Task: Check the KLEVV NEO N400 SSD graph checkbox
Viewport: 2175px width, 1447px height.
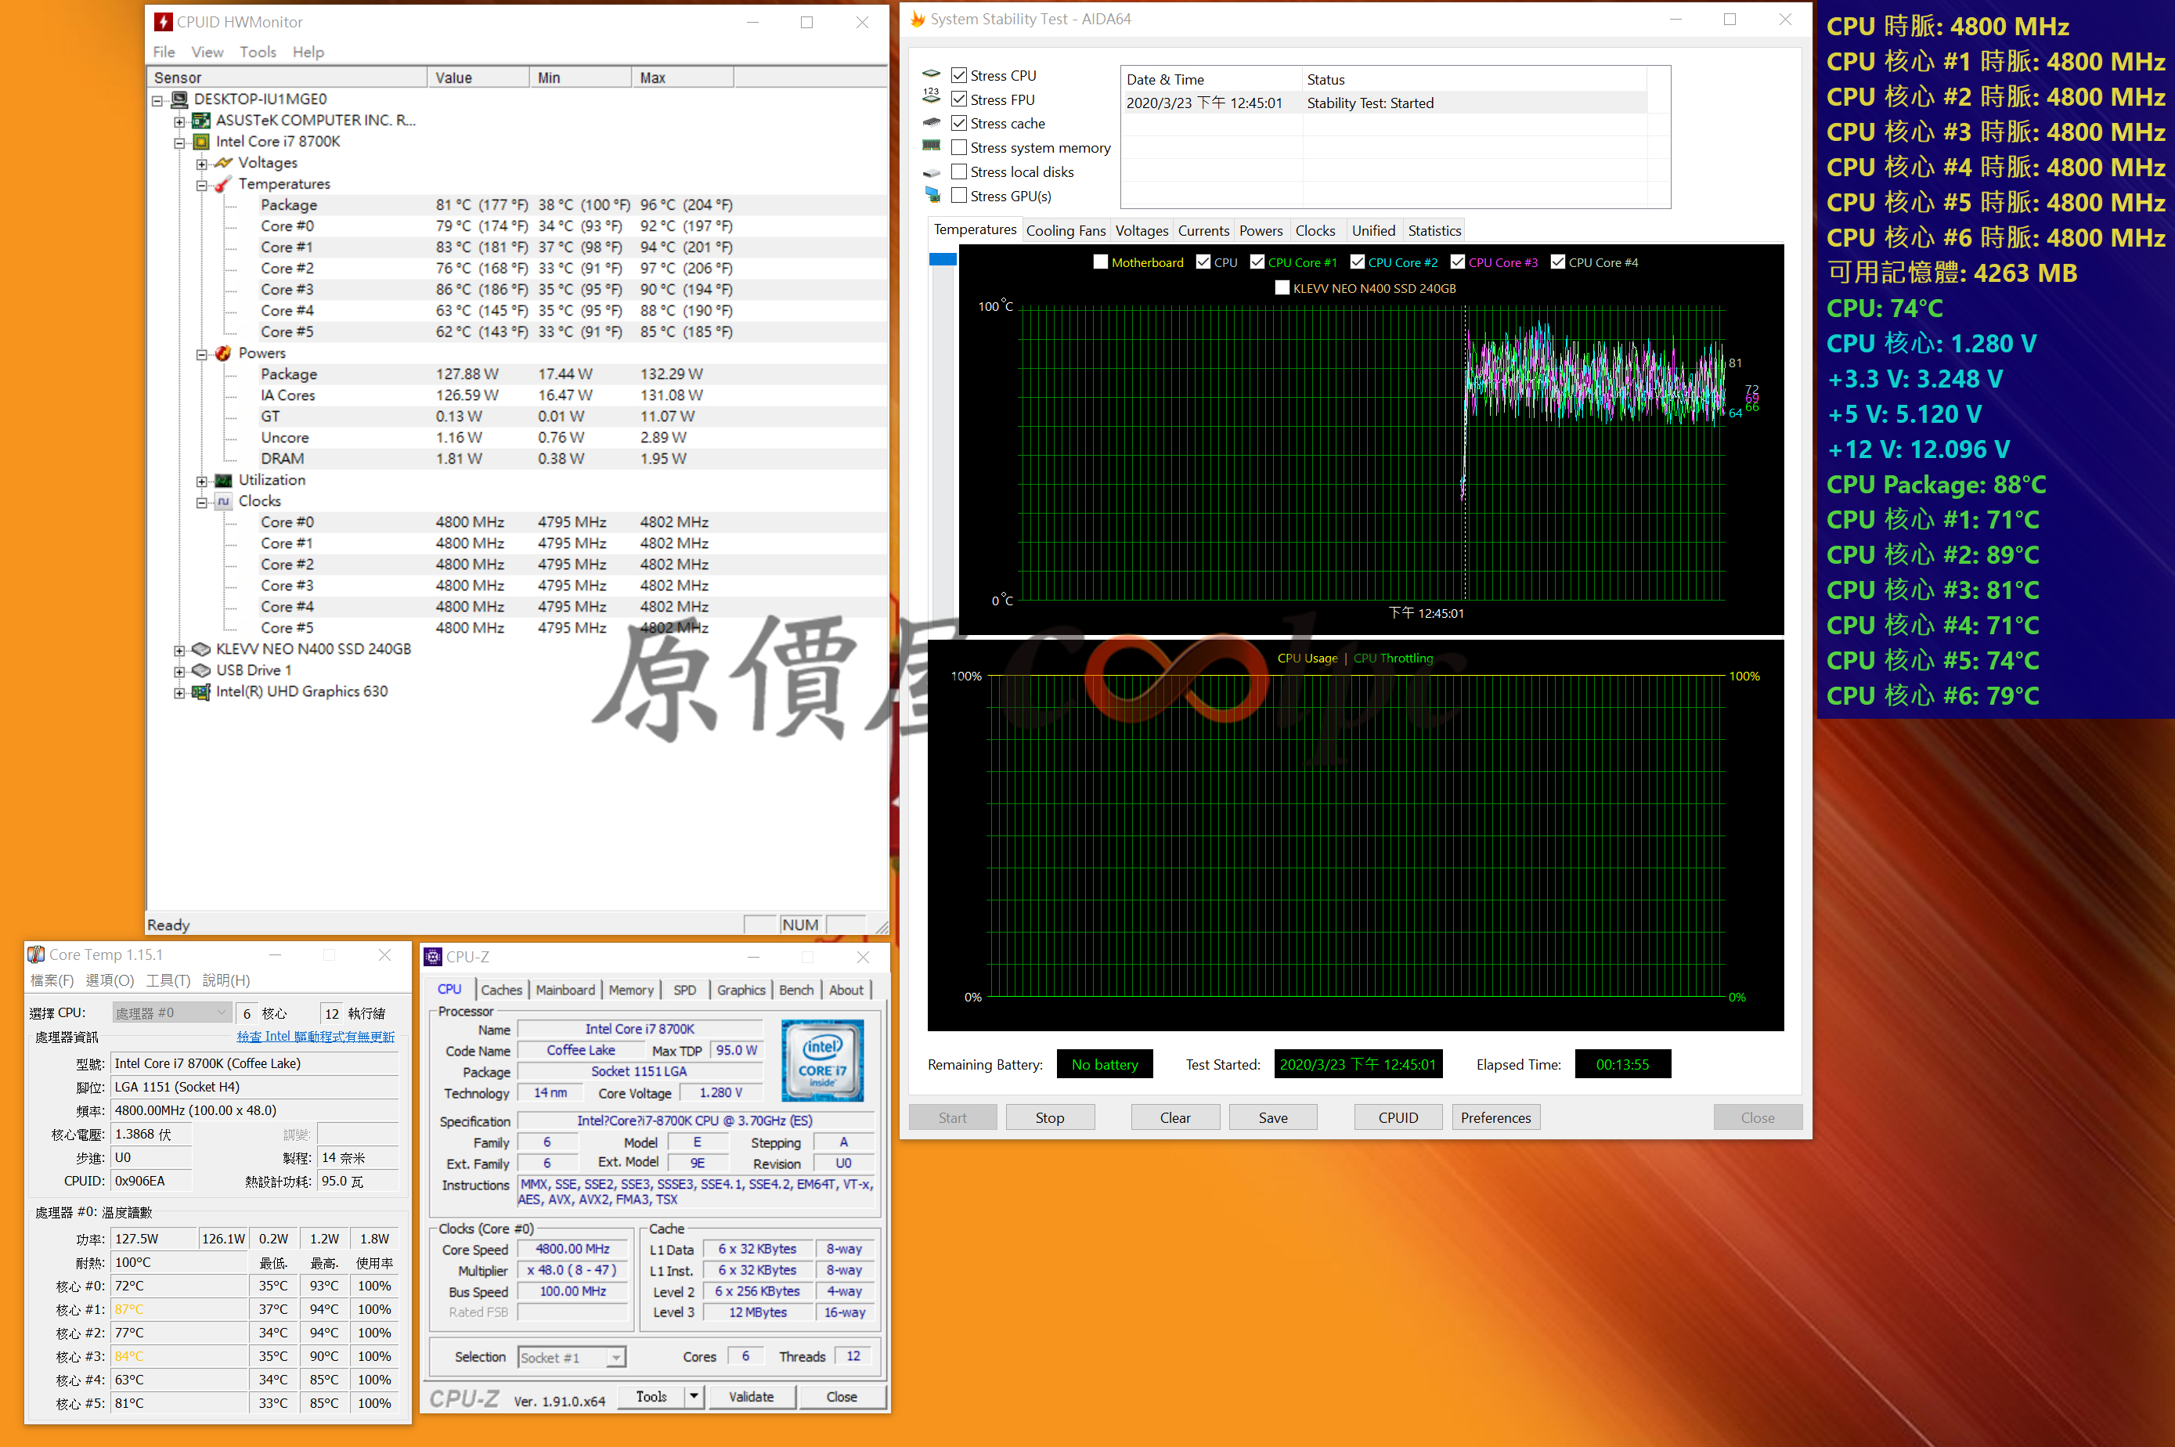Action: pyautogui.click(x=1282, y=288)
